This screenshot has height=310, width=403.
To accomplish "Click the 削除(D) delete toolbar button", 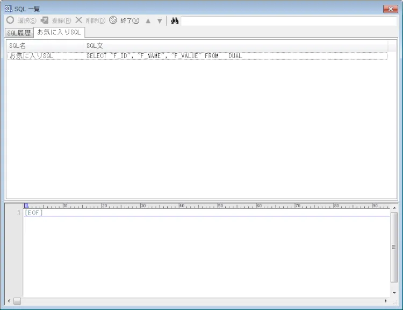I will [x=90, y=20].
